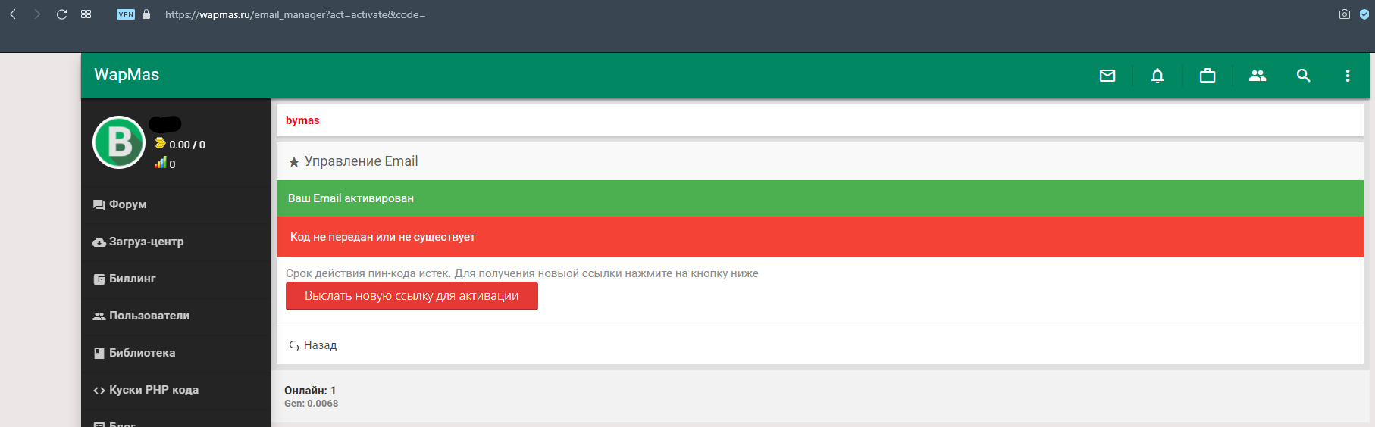Open the three-dot more options menu
Image resolution: width=1375 pixels, height=427 pixels.
point(1347,76)
